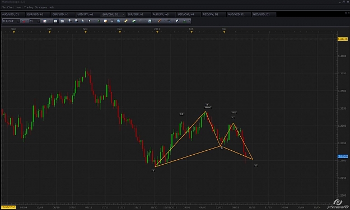350x210 pixels.
Task: Open the toolbar overflow arrow at the end
Action: (189, 21)
